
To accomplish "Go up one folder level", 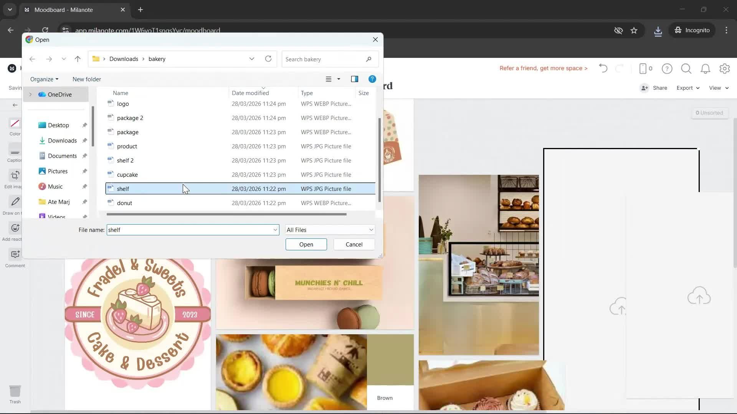I will 78,59.
